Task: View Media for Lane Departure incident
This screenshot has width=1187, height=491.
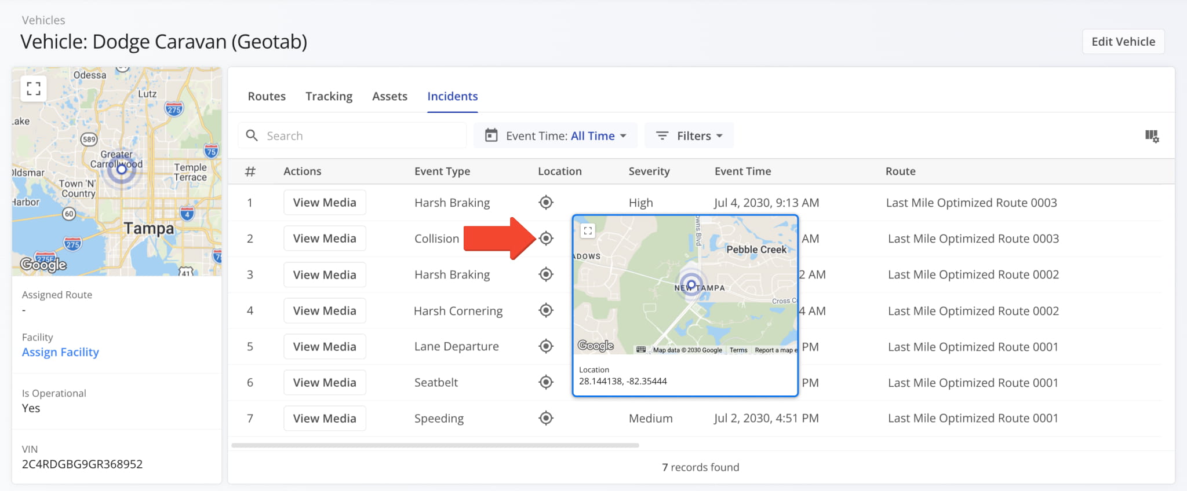Action: tap(325, 346)
